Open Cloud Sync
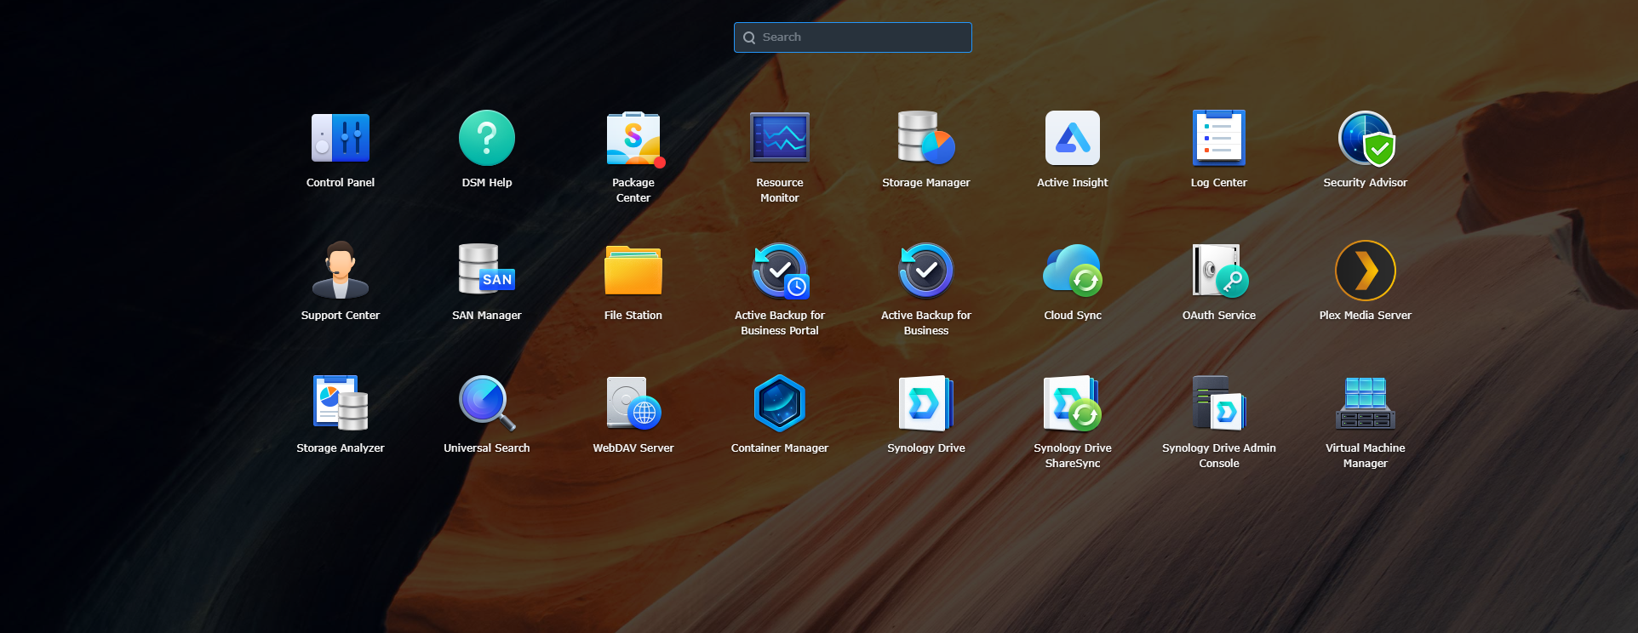The height and width of the screenshot is (633, 1638). pos(1073,271)
